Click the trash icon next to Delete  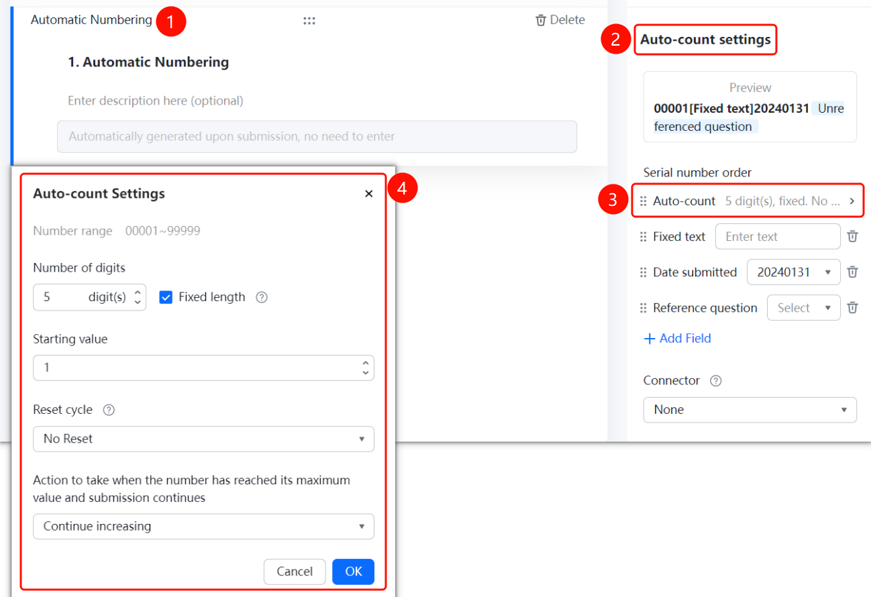click(x=540, y=20)
